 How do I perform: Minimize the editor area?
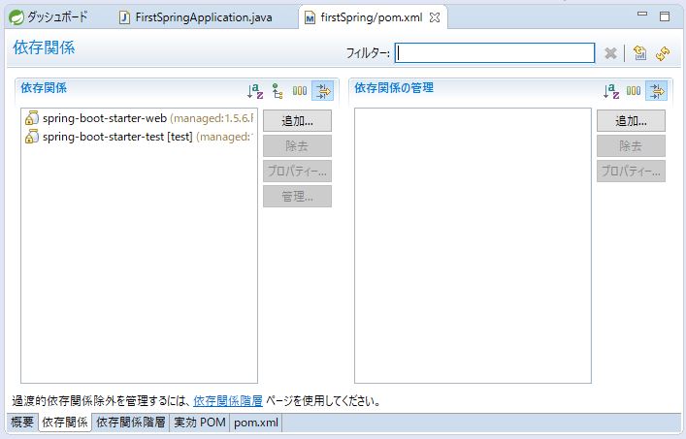[x=642, y=15]
